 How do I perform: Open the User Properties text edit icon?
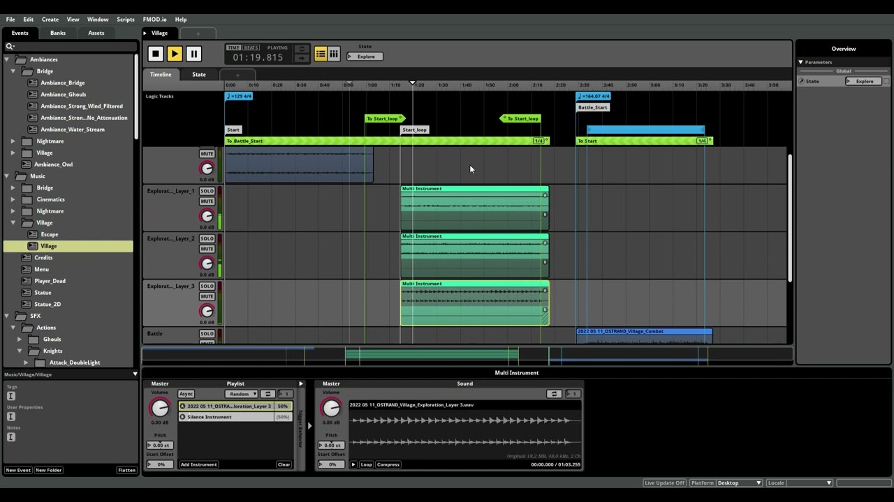tap(10, 416)
